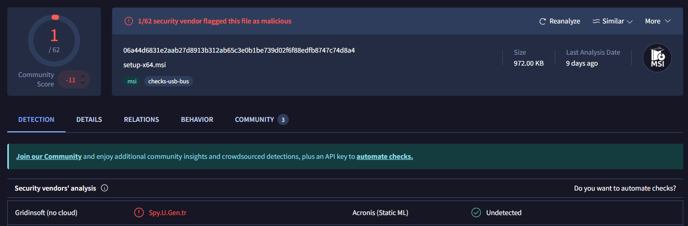This screenshot has width=688, height=226.
Task: Downvote the community score
Action: (82, 83)
